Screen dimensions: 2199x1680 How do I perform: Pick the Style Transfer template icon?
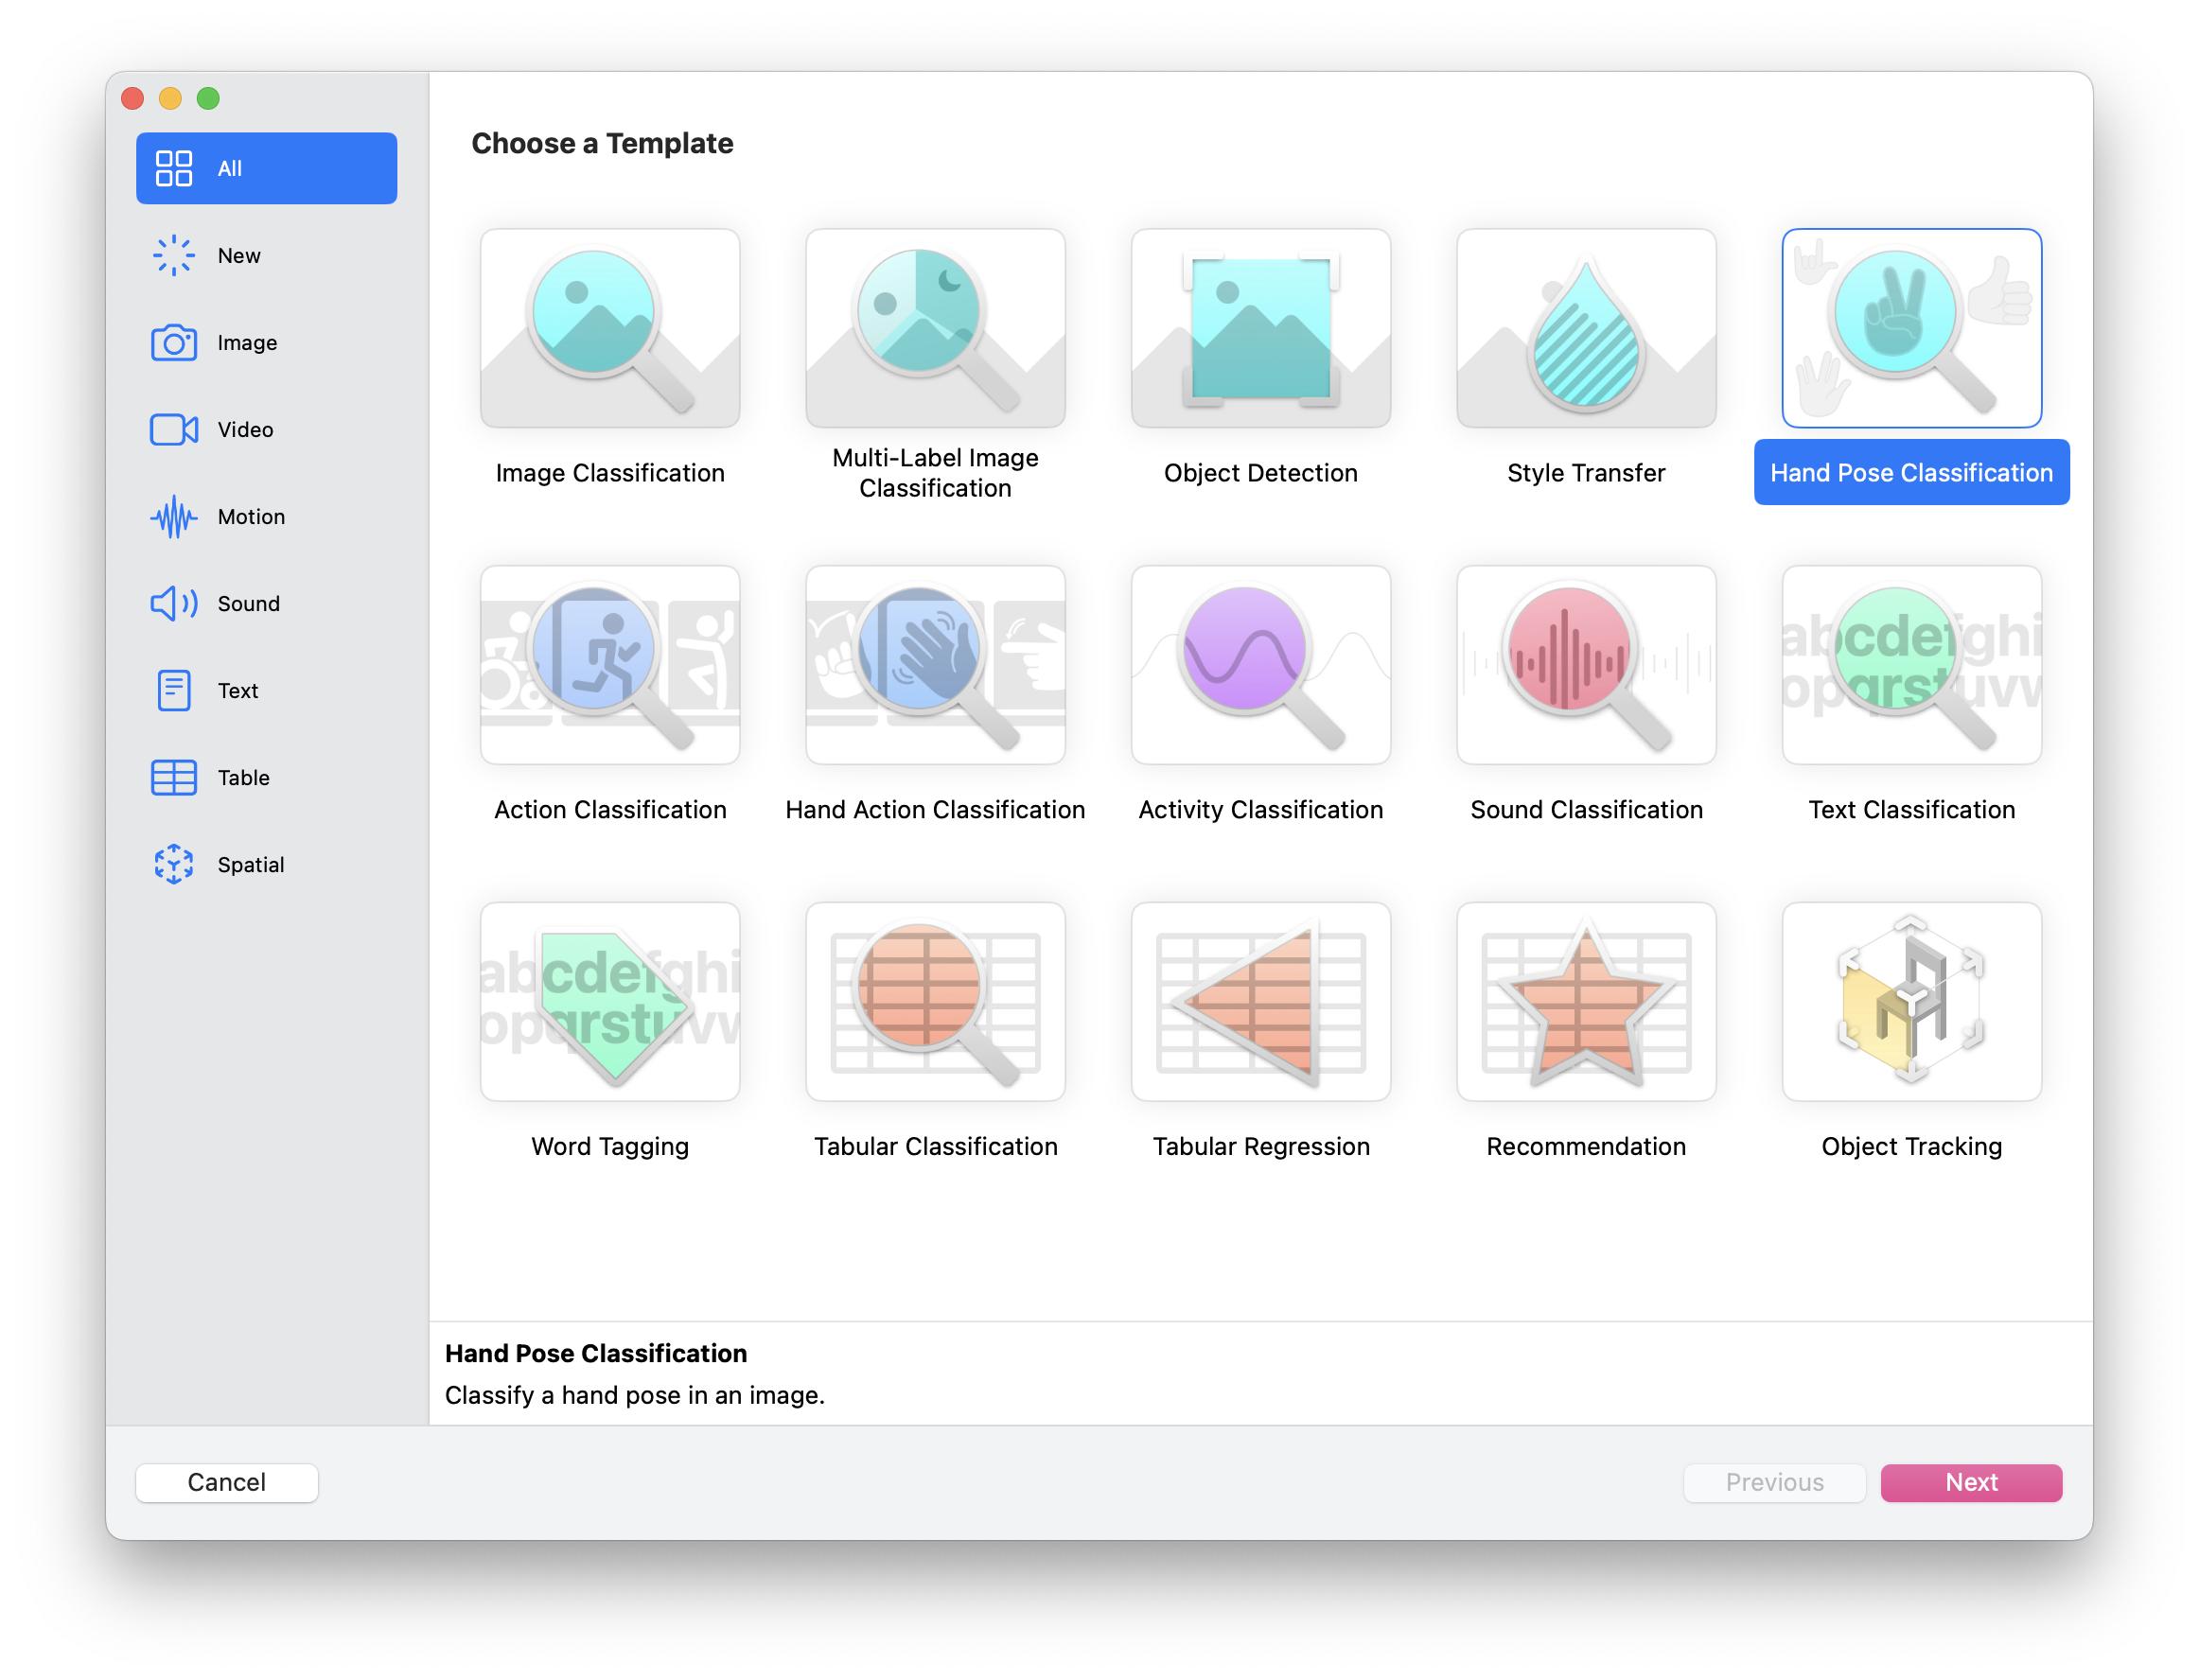point(1586,328)
